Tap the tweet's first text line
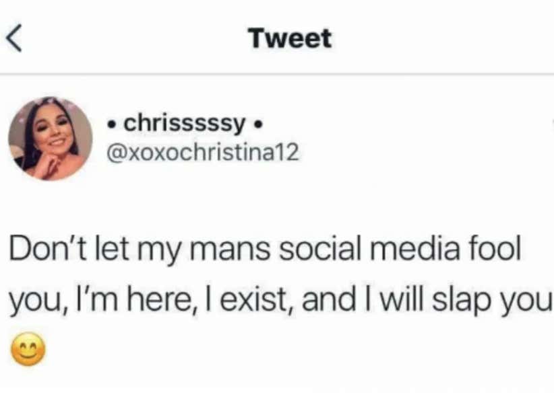554x415 pixels. [x=265, y=250]
